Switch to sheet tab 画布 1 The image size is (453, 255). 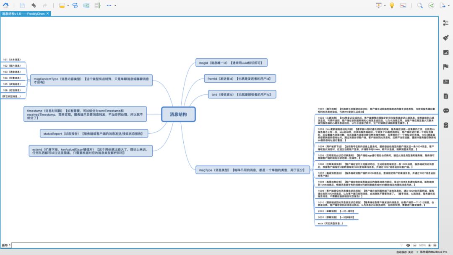click(x=6, y=245)
